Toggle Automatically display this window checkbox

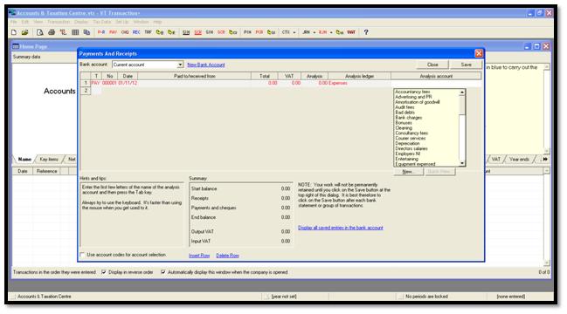coord(163,272)
